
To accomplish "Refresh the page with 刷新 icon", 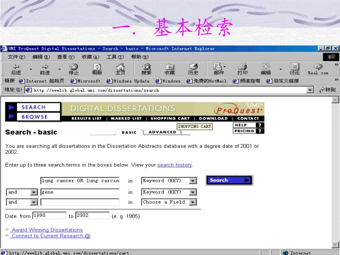I will point(97,69).
